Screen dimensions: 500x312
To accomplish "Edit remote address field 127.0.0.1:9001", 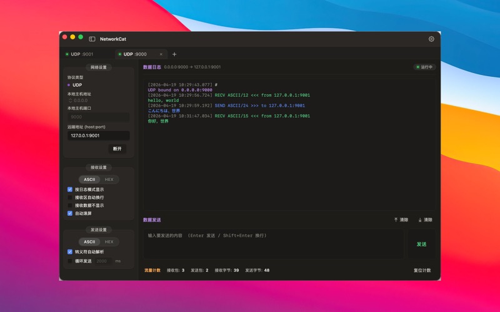I will click(99, 135).
